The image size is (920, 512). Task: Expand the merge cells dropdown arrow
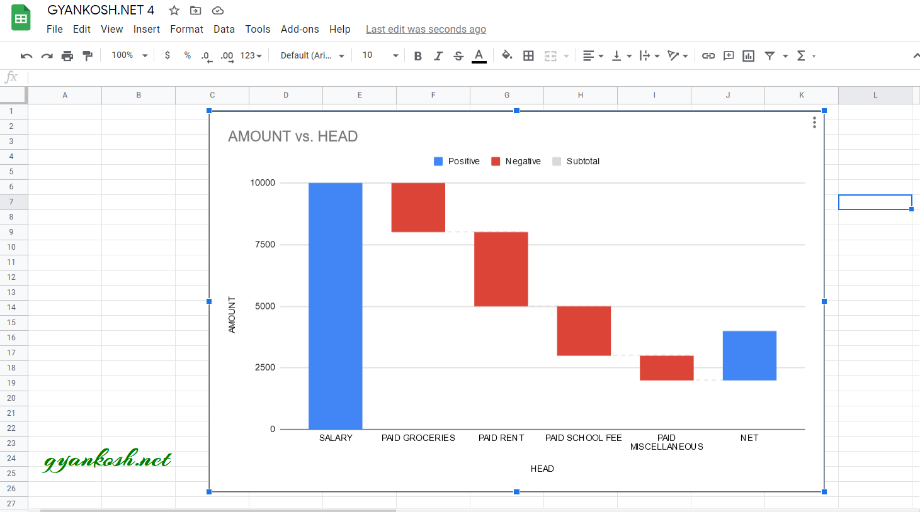click(x=566, y=56)
